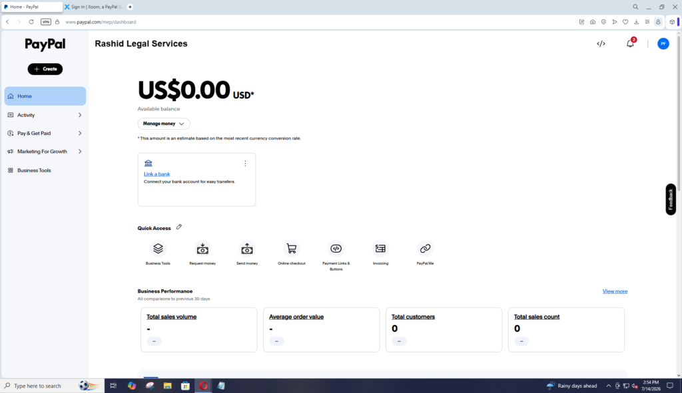Follow the Link a bank link
The width and height of the screenshot is (682, 393).
pos(157,174)
